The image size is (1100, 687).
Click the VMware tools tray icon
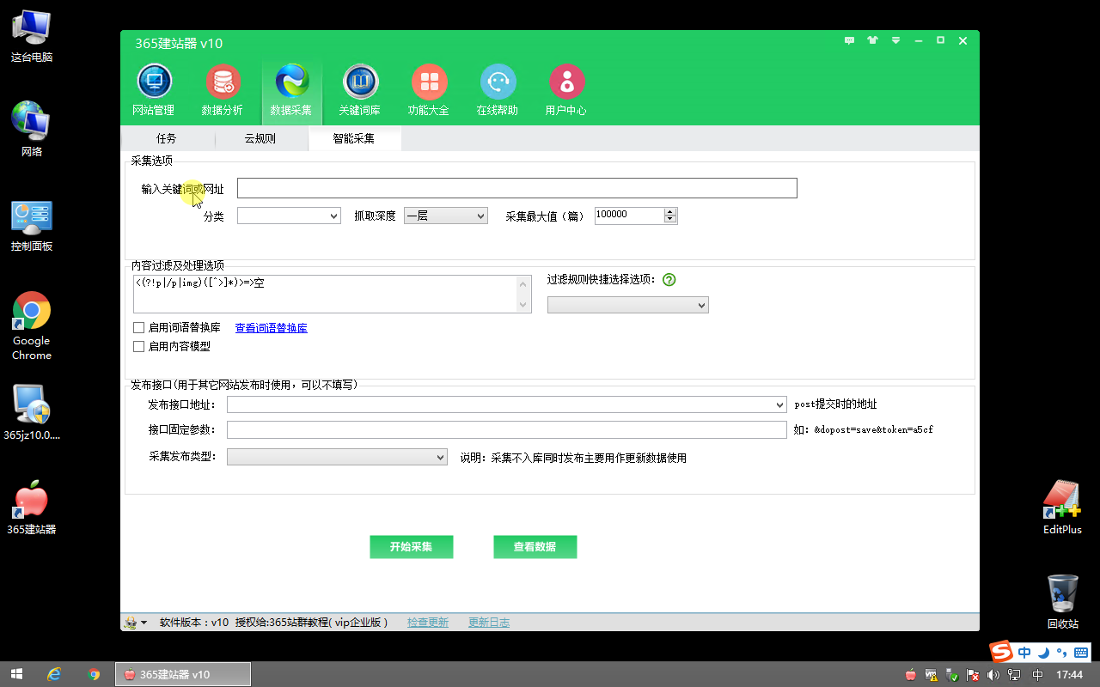pos(932,675)
